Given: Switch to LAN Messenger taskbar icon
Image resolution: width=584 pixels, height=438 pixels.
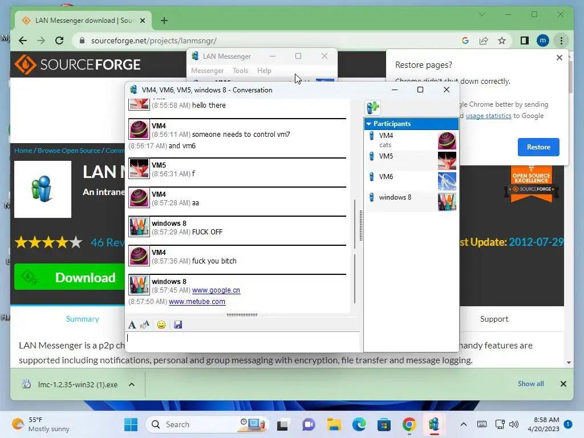Looking at the screenshot, I should tap(434, 424).
